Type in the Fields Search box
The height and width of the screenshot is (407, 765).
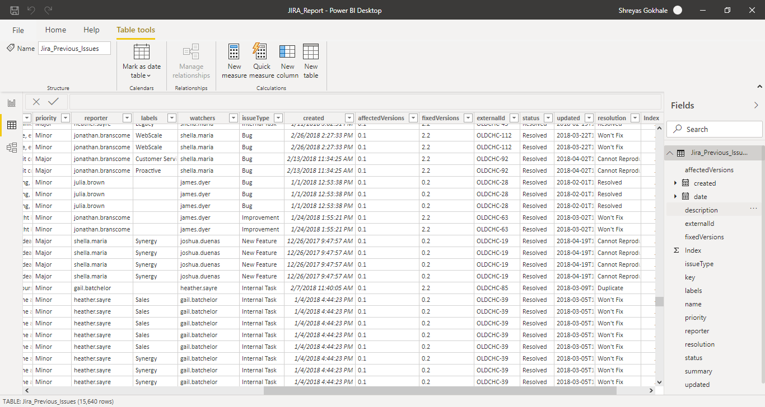714,129
